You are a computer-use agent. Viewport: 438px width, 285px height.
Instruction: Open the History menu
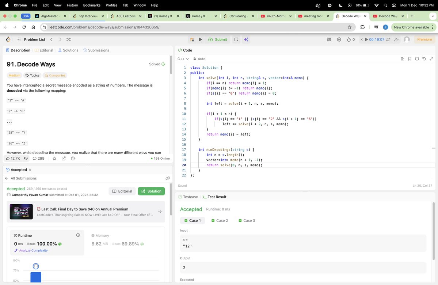click(x=72, y=5)
